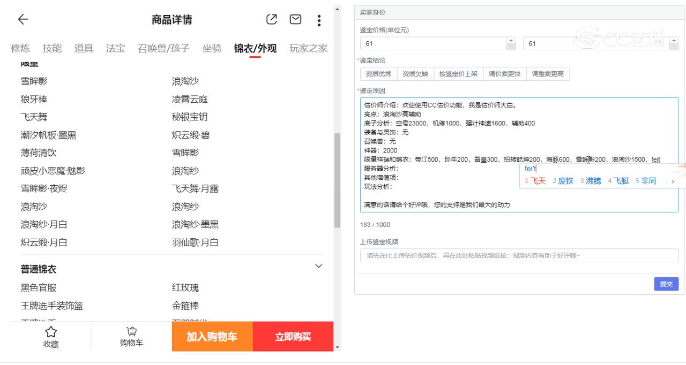Click the plus stepper on the first price field
Viewport: 686px width, 365px height.
(511, 40)
